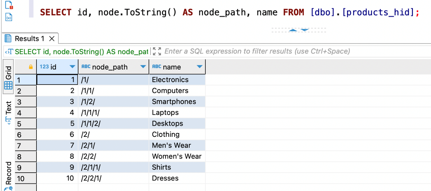Click the green SELECT query text in results bar
The height and width of the screenshot is (191, 431).
(81, 52)
